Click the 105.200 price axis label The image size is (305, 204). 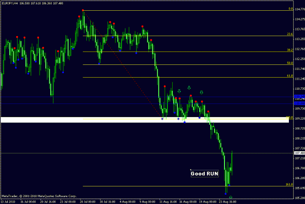300,198
